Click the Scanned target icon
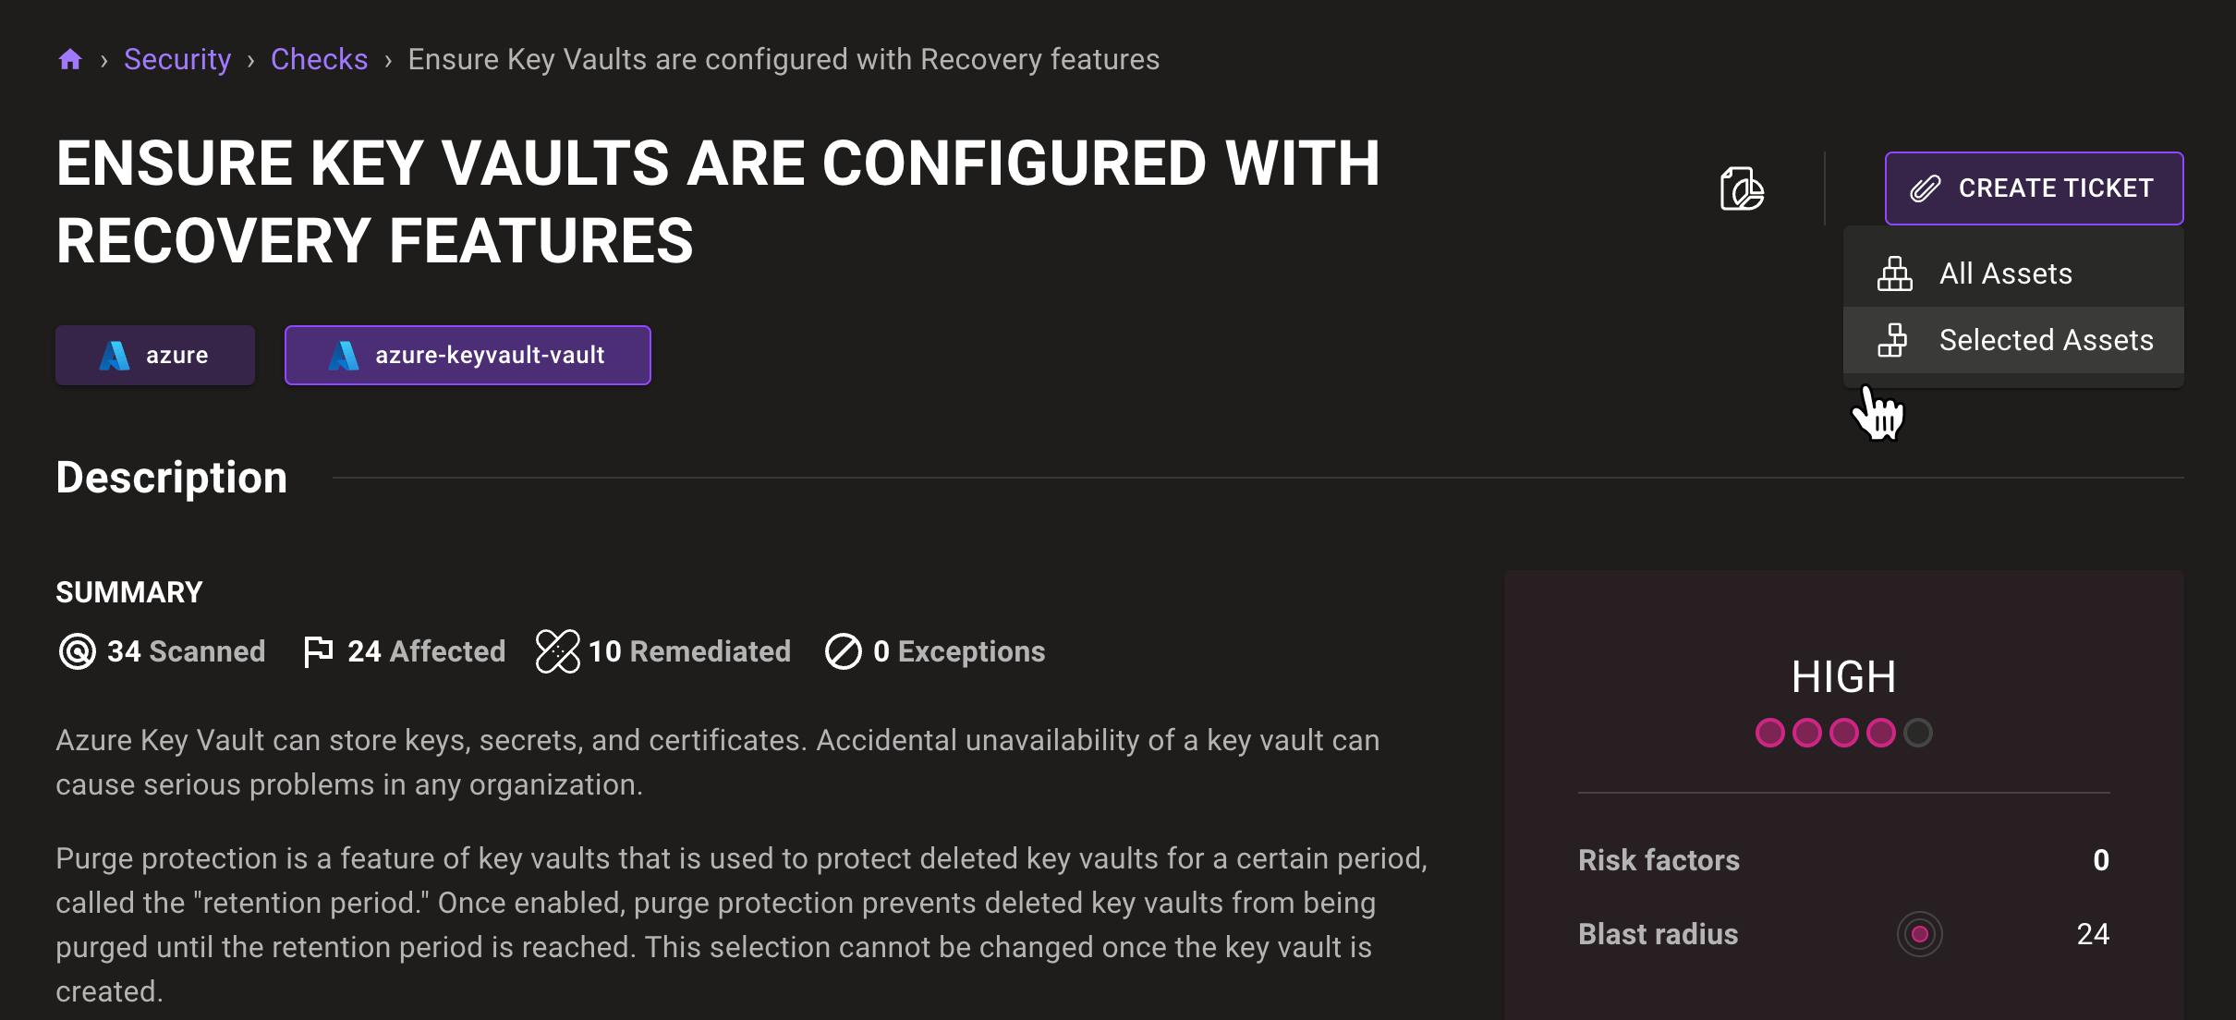The image size is (2236, 1020). pyautogui.click(x=77, y=651)
